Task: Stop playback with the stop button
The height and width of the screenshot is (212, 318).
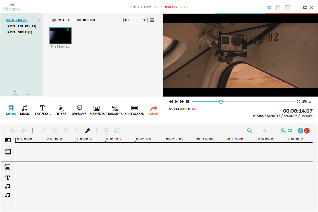Action: tap(188, 102)
